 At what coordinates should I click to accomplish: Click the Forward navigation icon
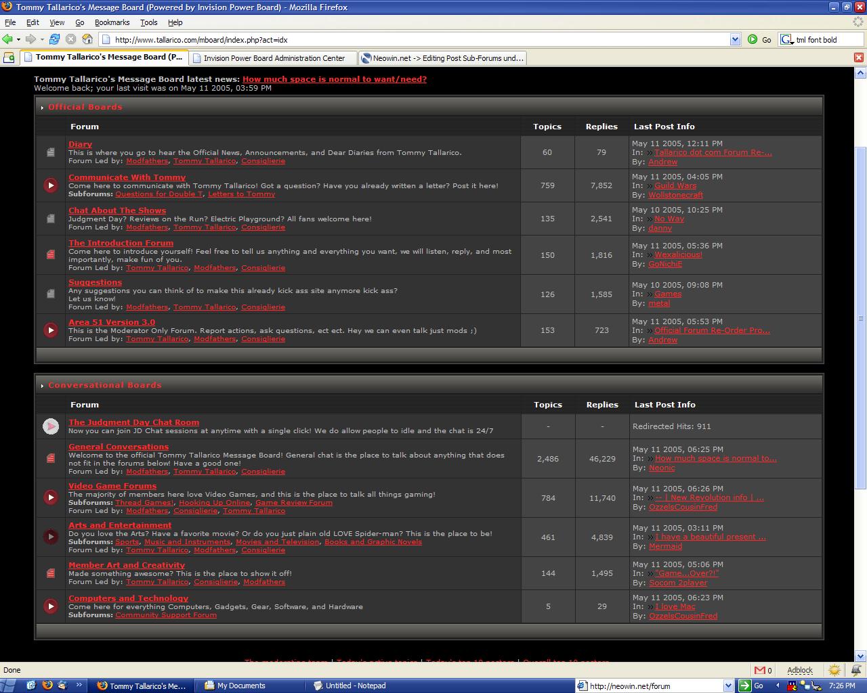click(29, 39)
